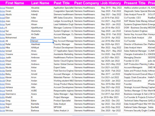The image size is (155, 116).
Task: Select the Last Name header cell
Action: [x=40, y=3]
